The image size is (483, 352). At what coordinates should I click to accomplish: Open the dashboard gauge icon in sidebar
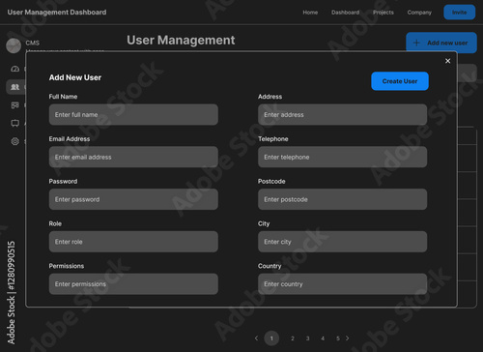click(15, 69)
